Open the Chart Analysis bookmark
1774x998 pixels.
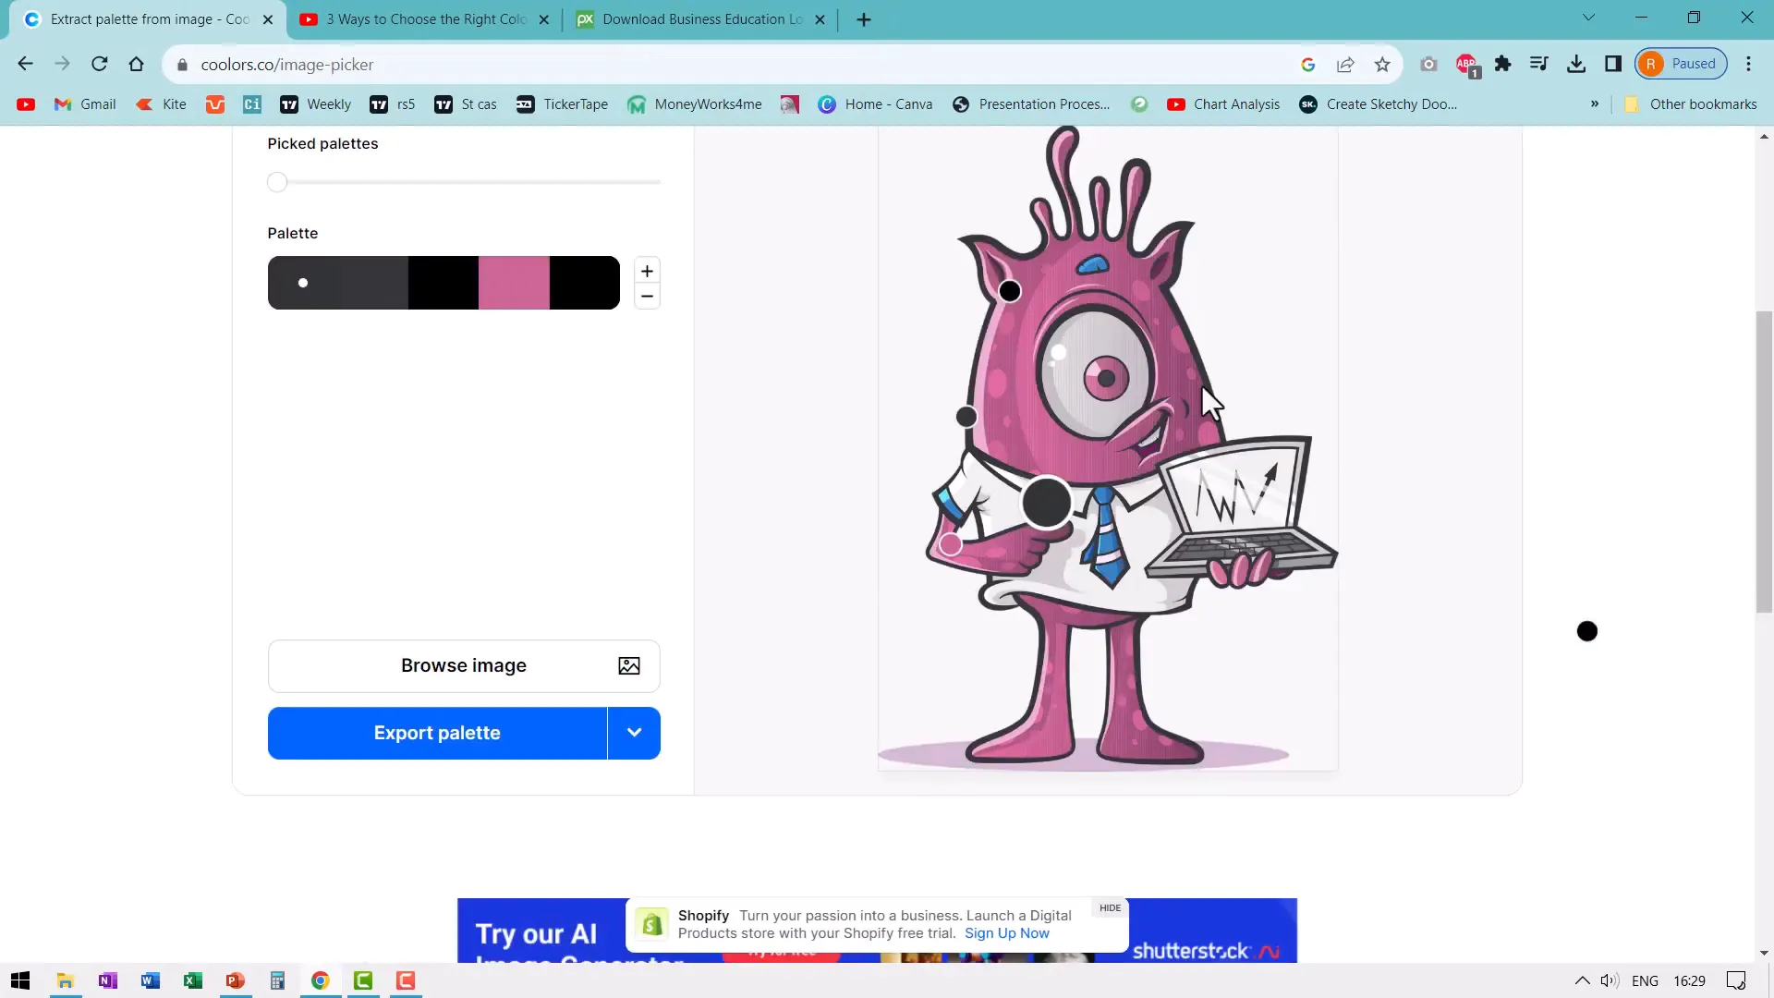coord(1223,104)
